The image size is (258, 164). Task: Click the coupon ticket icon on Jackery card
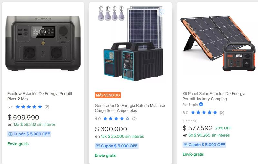pyautogui.click(x=185, y=145)
